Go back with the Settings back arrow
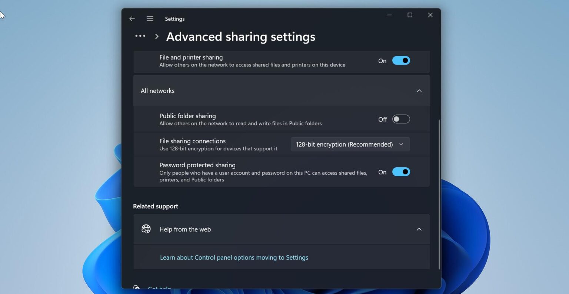The height and width of the screenshot is (294, 569). (x=132, y=19)
